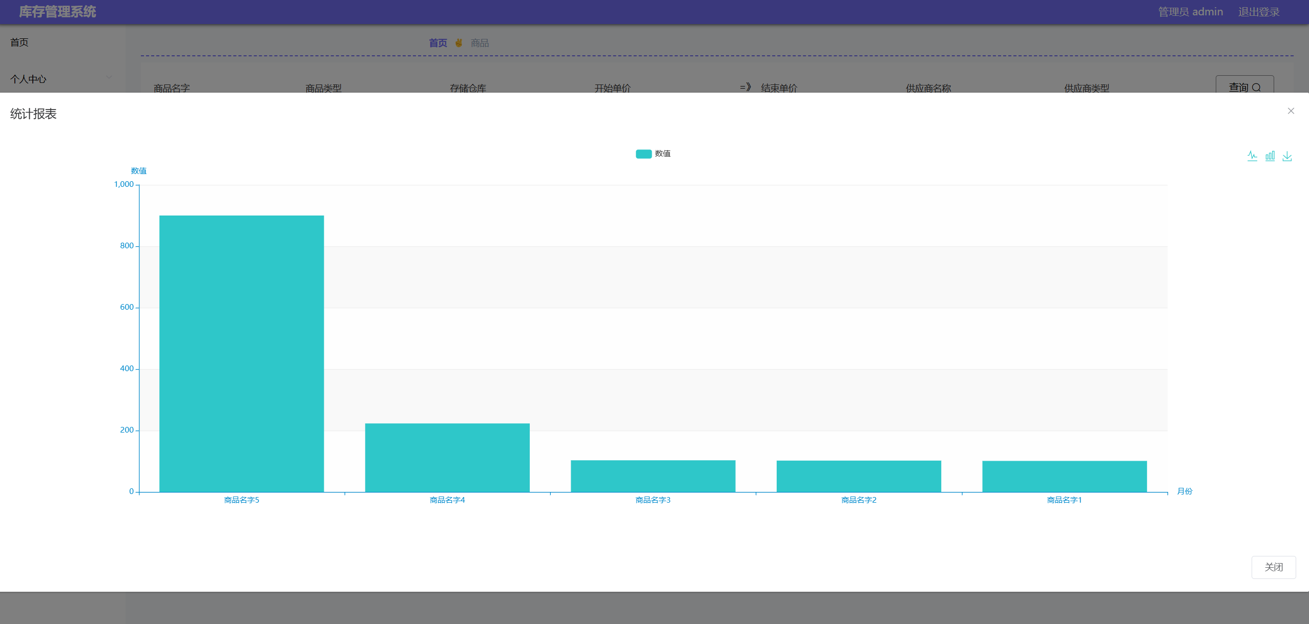Open 个人中心 in the sidebar

28,79
